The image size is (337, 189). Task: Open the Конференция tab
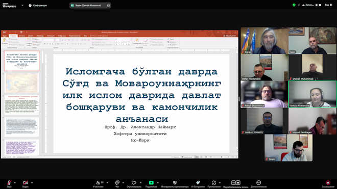38,6
